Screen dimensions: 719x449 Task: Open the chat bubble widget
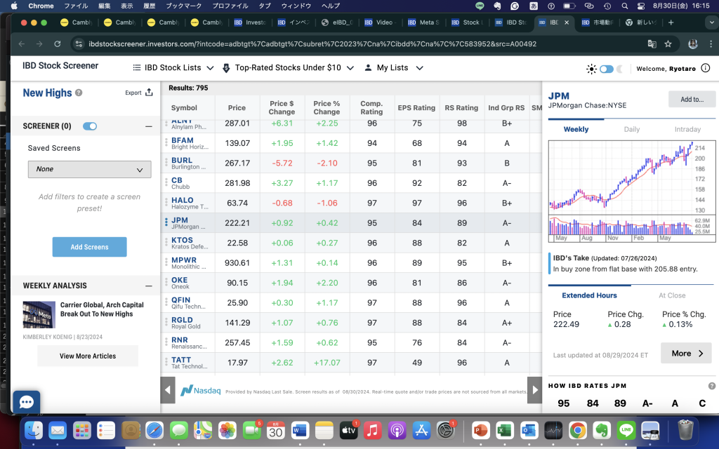click(x=26, y=402)
